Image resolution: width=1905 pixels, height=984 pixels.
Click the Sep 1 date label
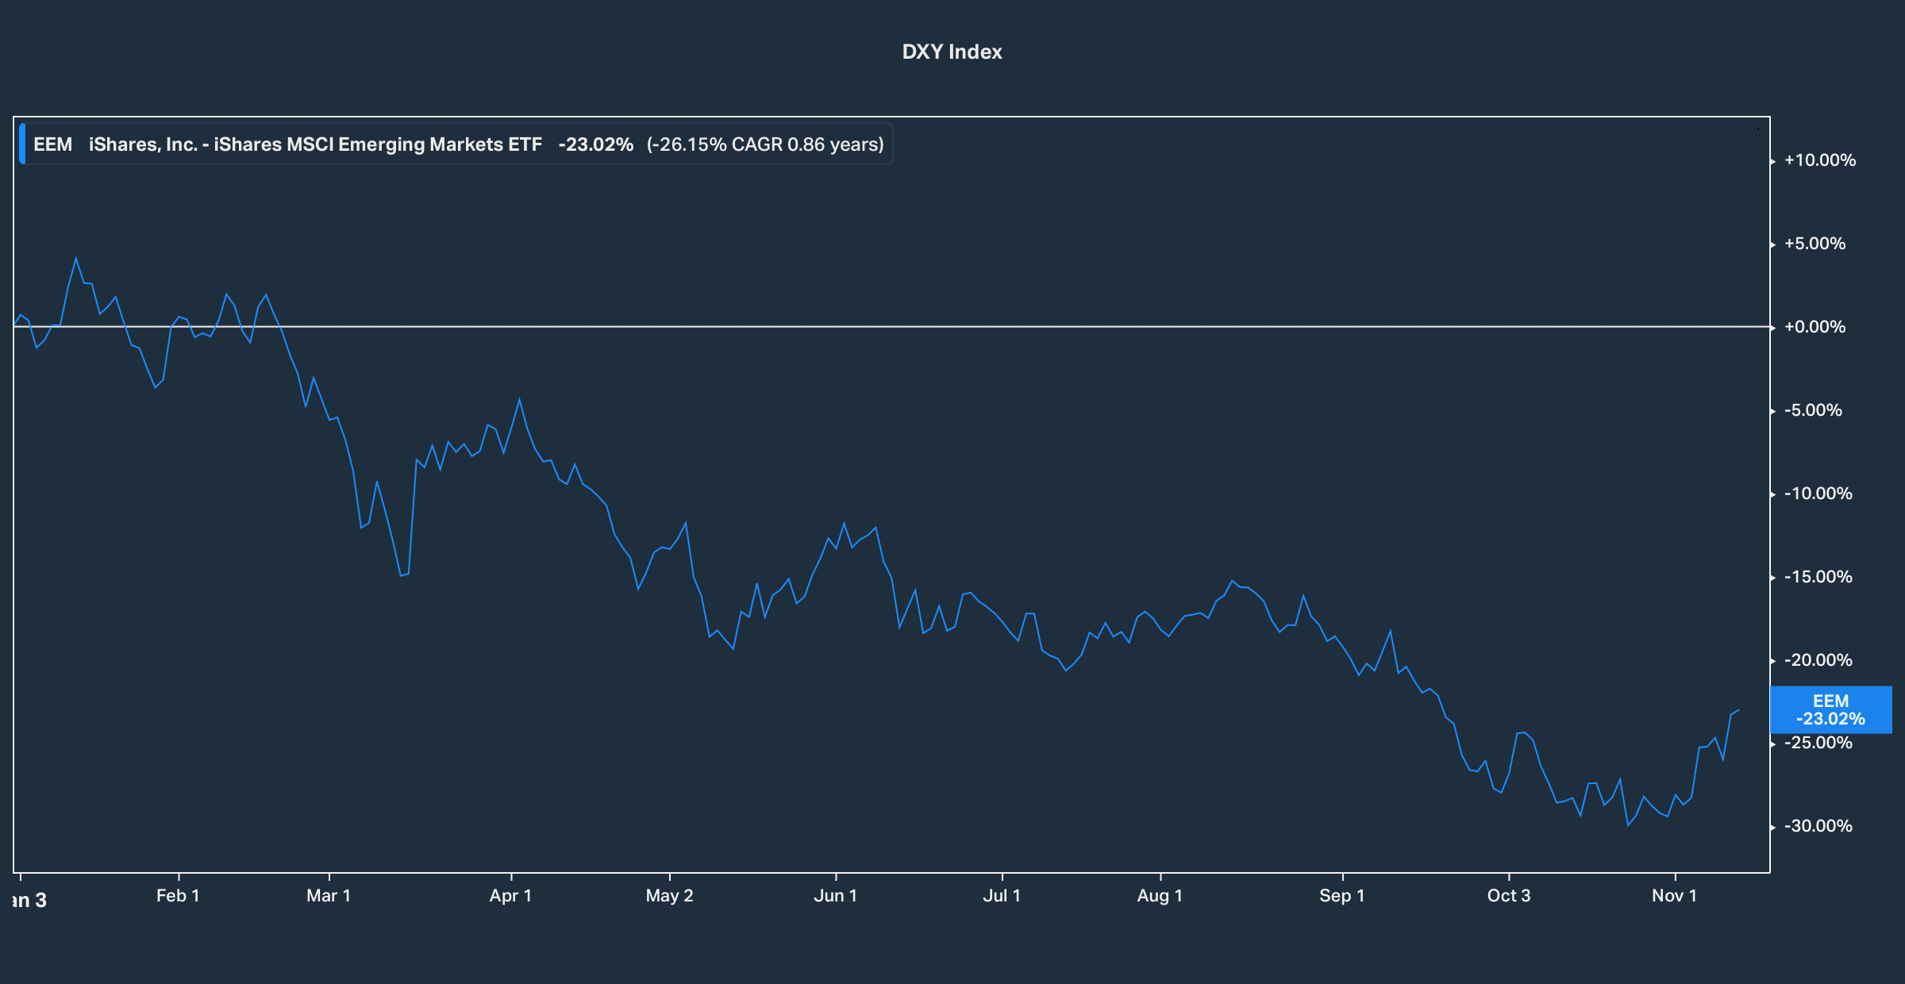coord(1341,896)
